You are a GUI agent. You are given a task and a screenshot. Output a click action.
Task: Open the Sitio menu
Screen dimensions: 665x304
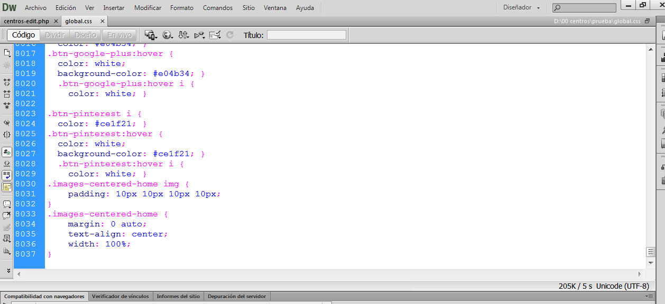[248, 8]
